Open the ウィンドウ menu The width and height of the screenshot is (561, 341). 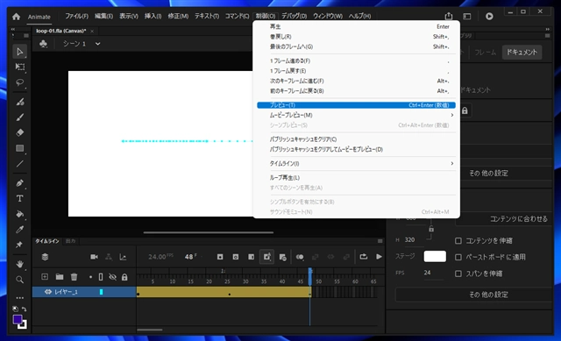tap(328, 16)
